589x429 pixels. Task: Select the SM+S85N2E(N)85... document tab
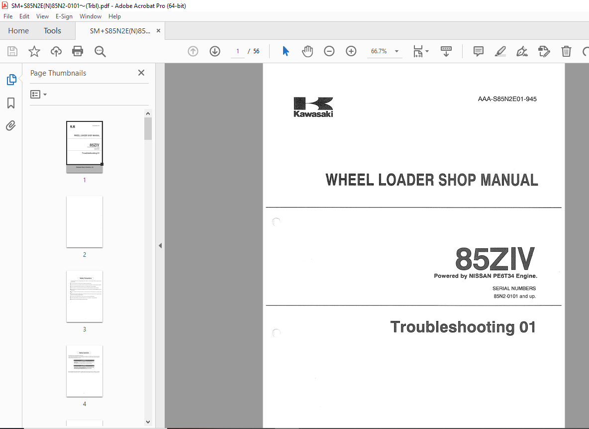pos(120,31)
